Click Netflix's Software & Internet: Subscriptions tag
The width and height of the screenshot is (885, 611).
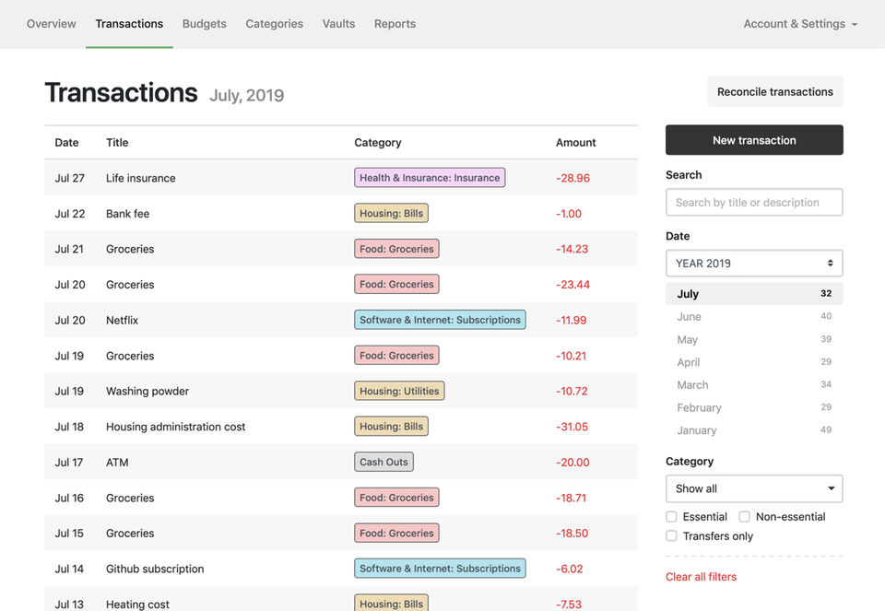click(440, 320)
